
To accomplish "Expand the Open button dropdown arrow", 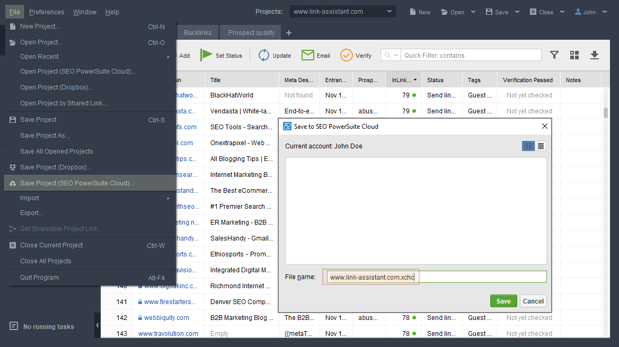I will pyautogui.click(x=473, y=12).
